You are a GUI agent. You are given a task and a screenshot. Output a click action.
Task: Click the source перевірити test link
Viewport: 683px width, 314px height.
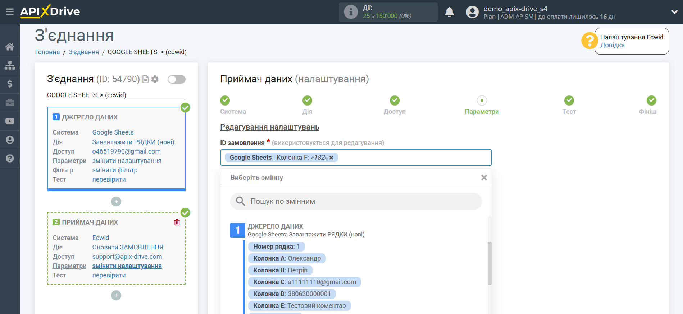tap(109, 179)
